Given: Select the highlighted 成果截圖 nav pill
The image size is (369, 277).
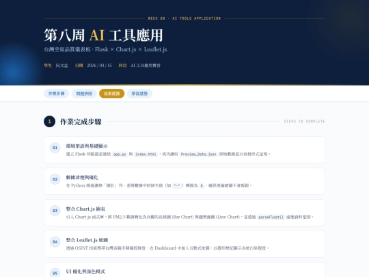Looking at the screenshot, I should click(x=112, y=94).
